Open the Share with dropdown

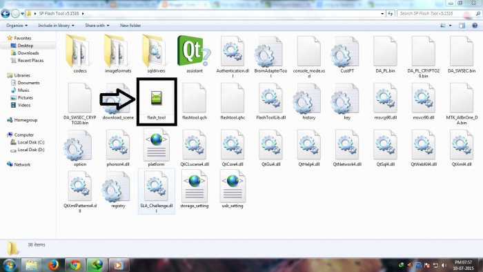tap(97, 26)
